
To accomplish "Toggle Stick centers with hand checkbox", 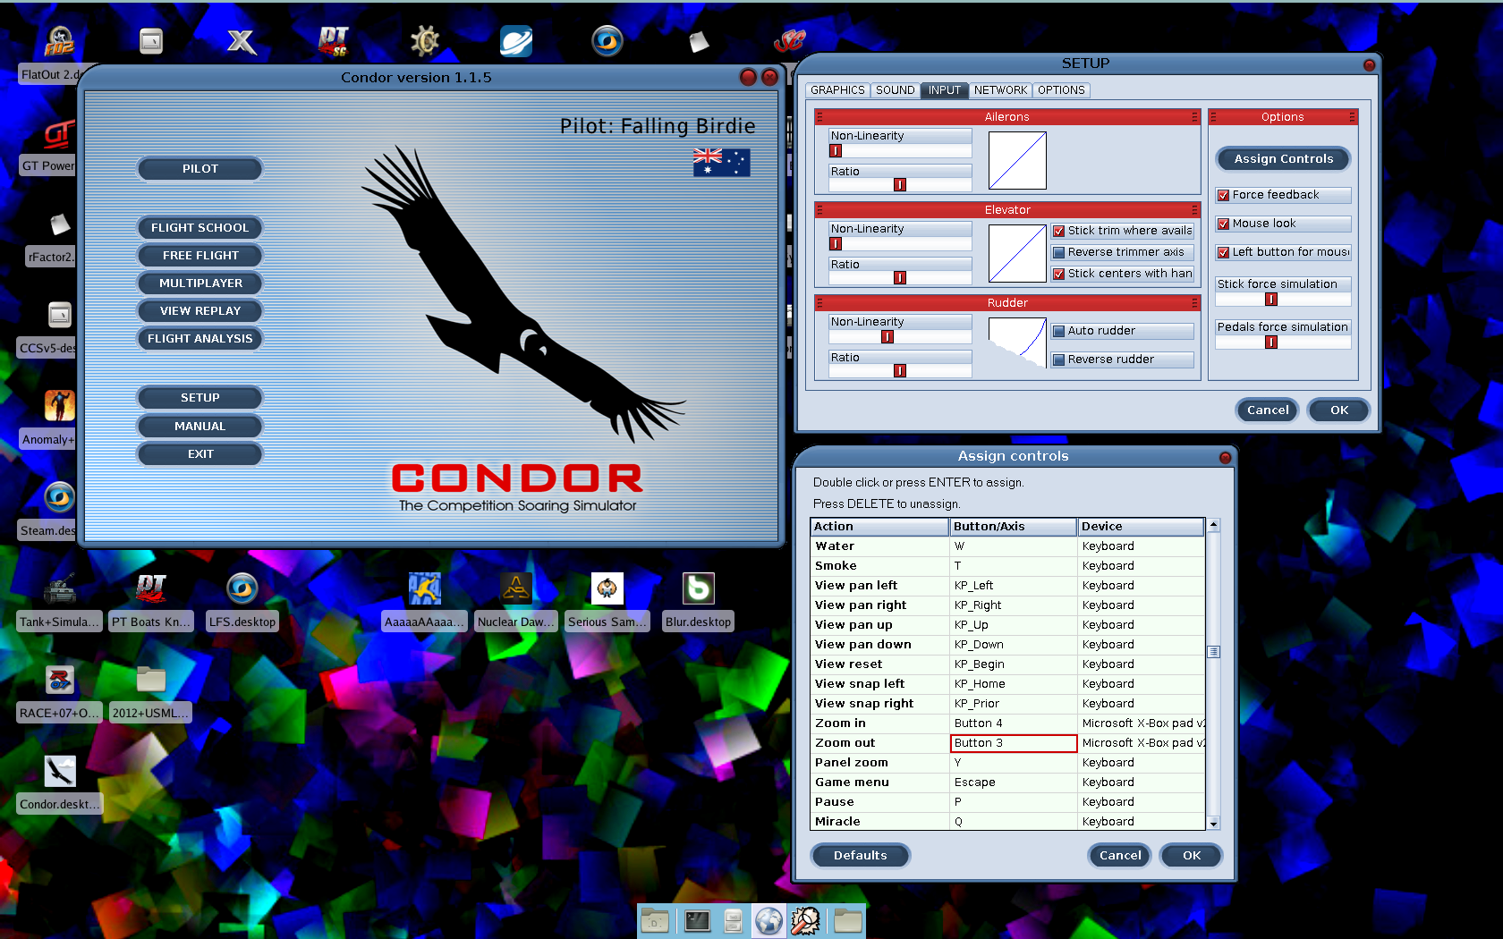I will tap(1058, 274).
